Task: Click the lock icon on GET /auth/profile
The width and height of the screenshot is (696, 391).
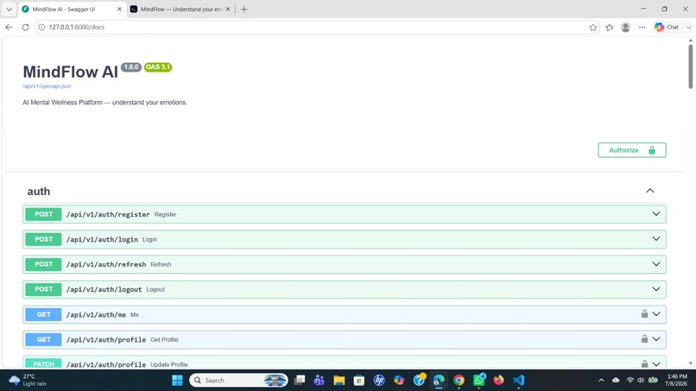Action: [644, 338]
